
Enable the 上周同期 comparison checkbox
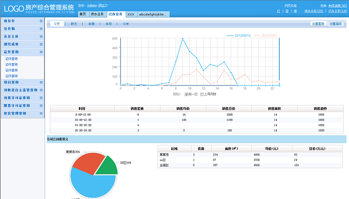click(202, 94)
